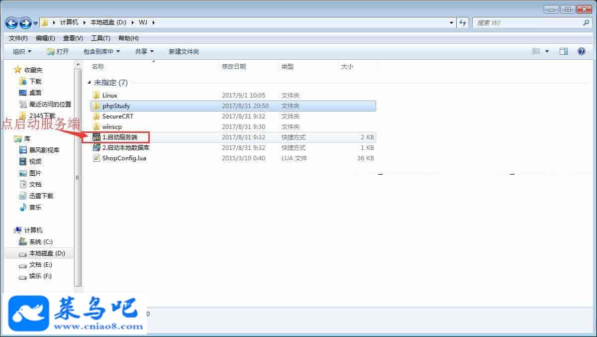Select 收藏夹 in the navigation pane

coord(29,70)
